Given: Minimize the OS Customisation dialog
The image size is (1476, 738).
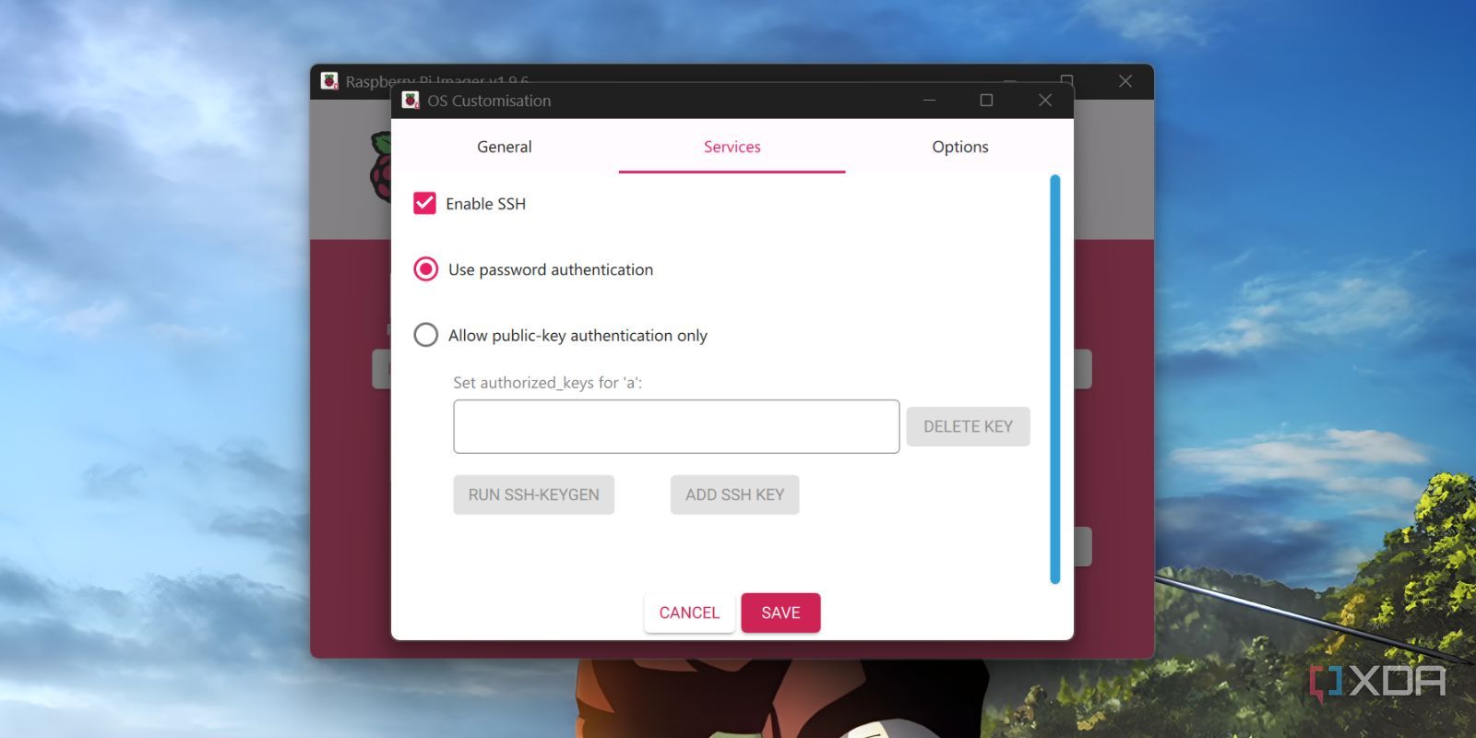Looking at the screenshot, I should pos(929,100).
